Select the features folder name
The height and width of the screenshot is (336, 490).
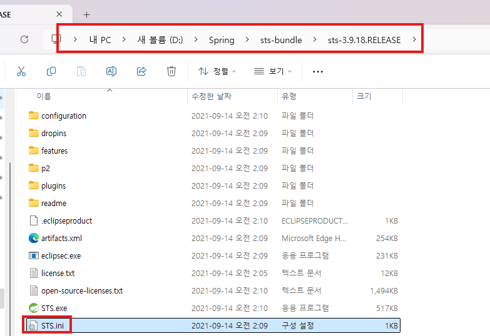click(54, 151)
